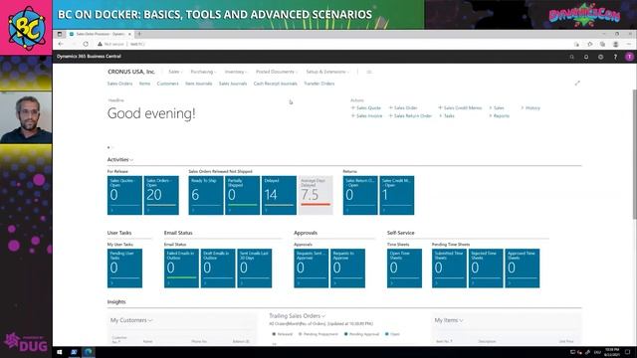Open the Delayed tile showing 14
This screenshot has width=637, height=358.
pos(279,195)
